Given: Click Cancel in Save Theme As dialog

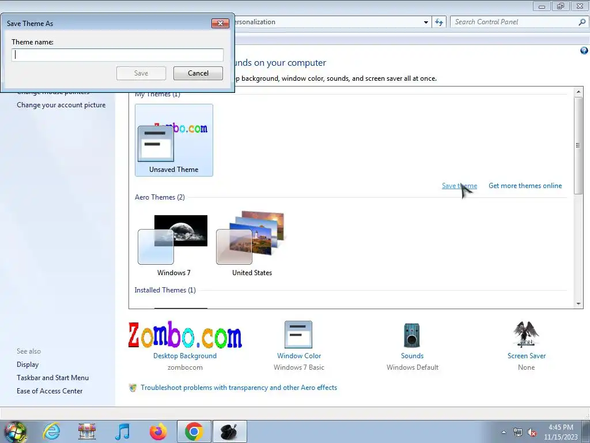Looking at the screenshot, I should 198,73.
